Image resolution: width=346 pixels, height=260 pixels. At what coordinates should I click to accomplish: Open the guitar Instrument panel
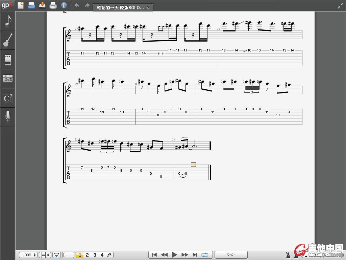8,40
